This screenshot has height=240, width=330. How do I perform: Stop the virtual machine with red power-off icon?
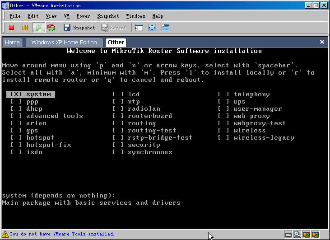point(12,28)
